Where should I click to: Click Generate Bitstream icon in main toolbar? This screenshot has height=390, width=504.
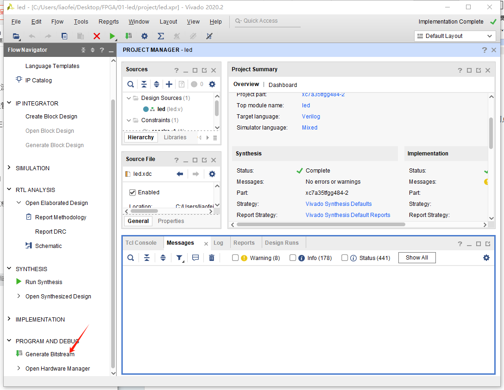(x=128, y=36)
